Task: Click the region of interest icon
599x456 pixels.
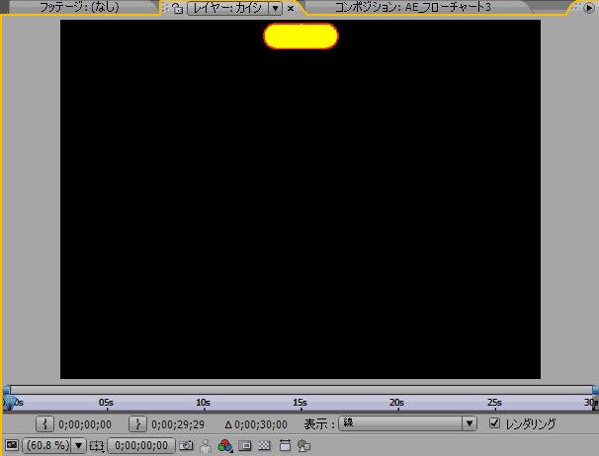Action: tap(245, 446)
